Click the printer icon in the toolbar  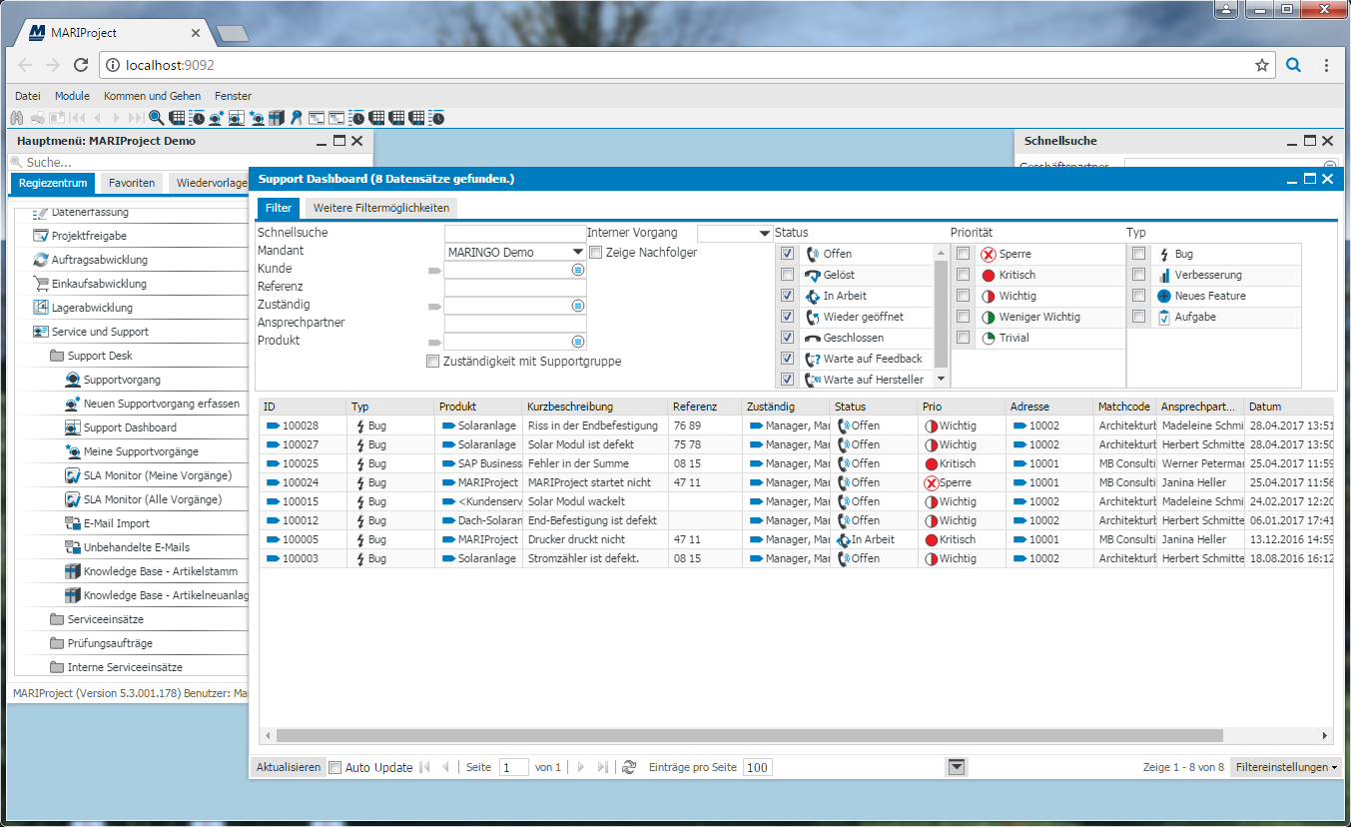tap(37, 118)
